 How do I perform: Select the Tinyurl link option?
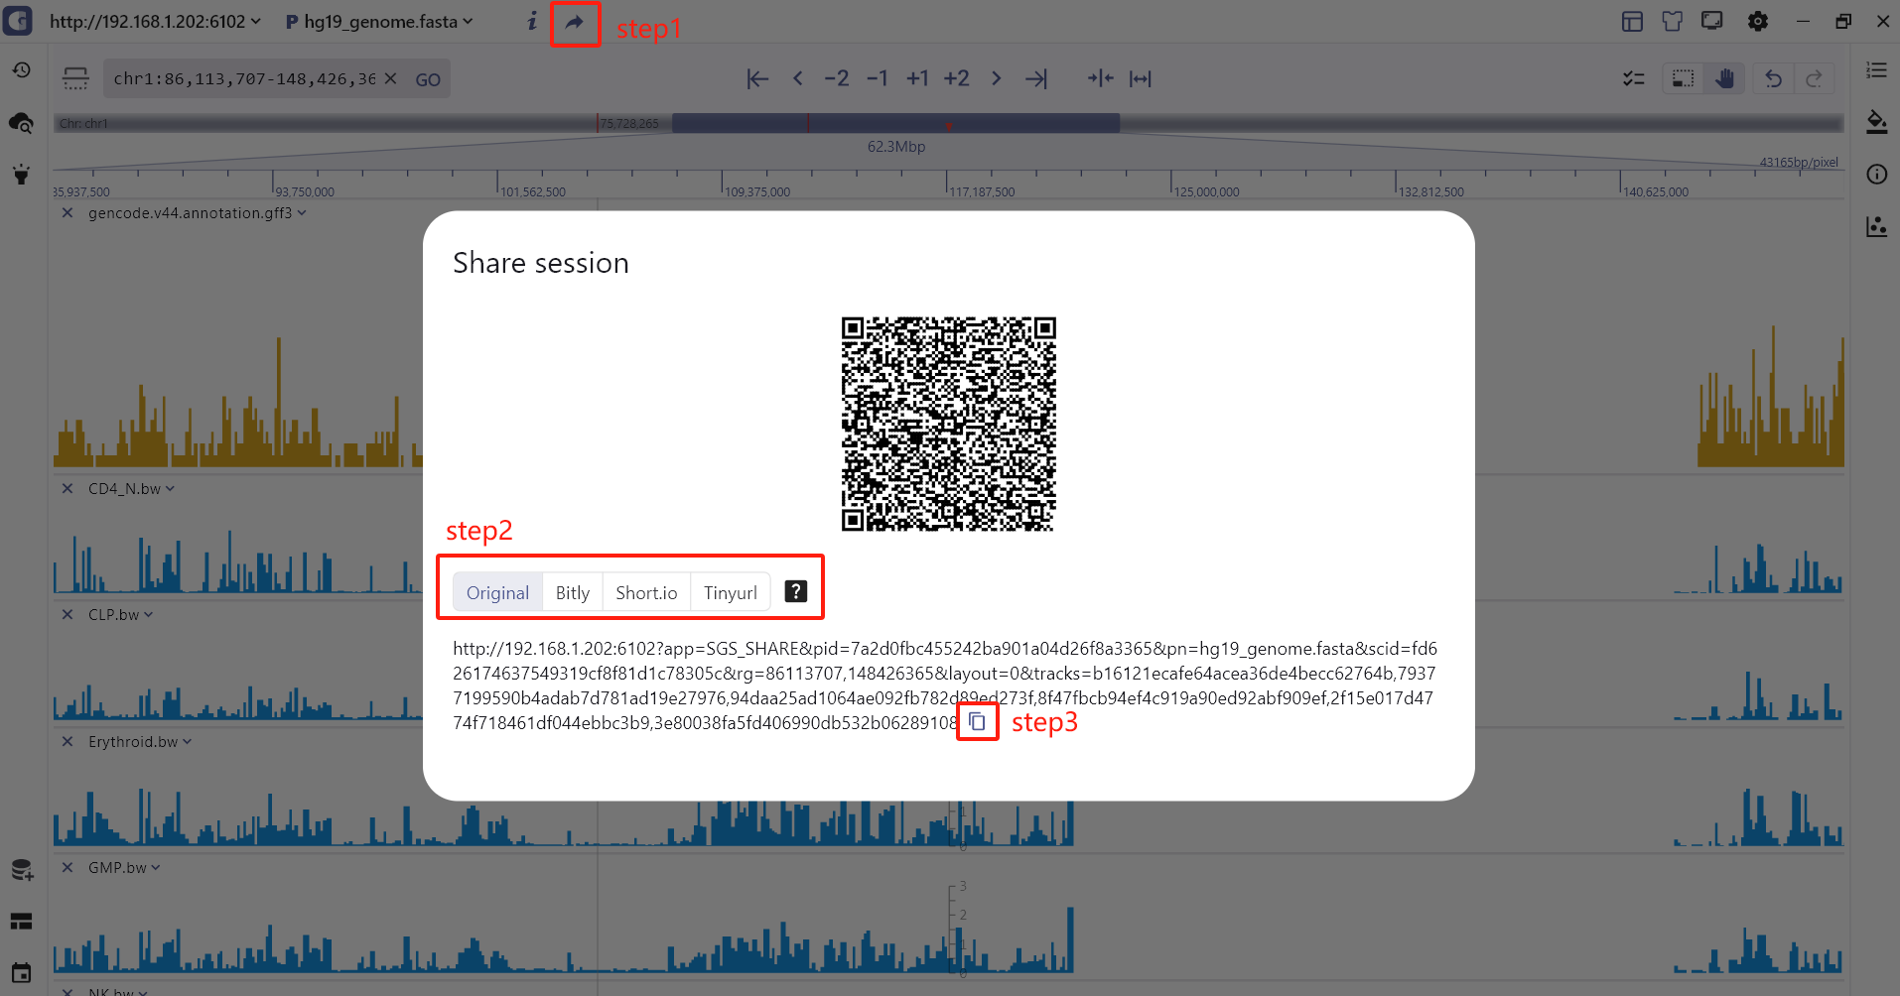[x=731, y=592]
